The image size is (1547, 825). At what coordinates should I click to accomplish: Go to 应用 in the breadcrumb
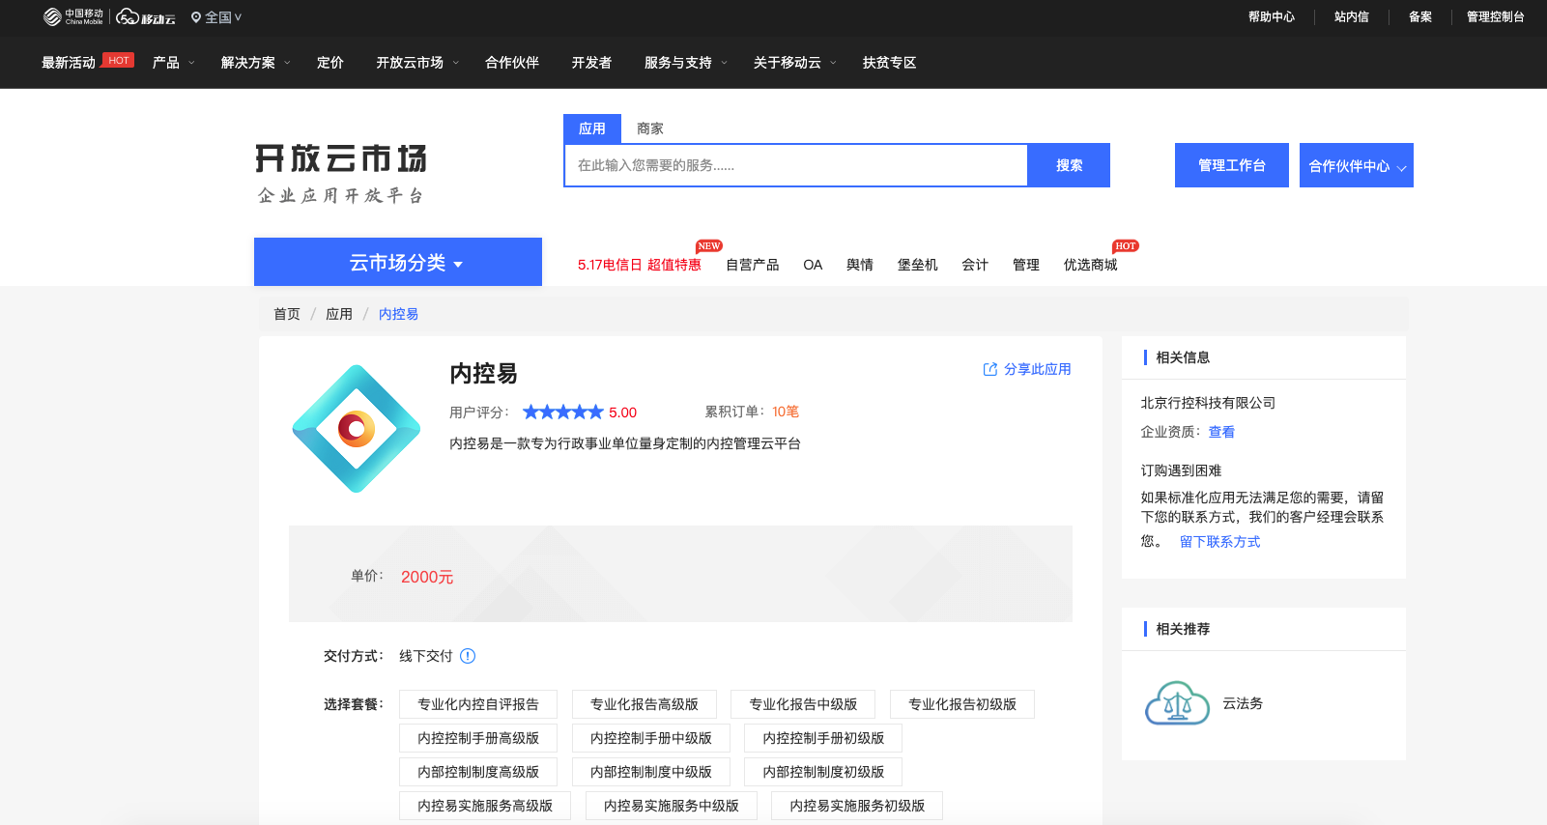pyautogui.click(x=339, y=314)
